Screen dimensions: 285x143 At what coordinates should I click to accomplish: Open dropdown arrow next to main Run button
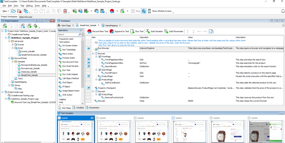127,11
